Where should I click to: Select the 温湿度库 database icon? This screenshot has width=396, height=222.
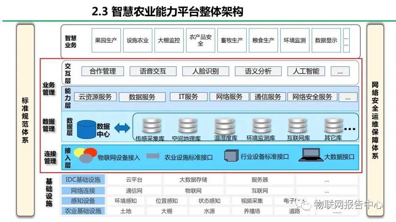[x=225, y=126]
